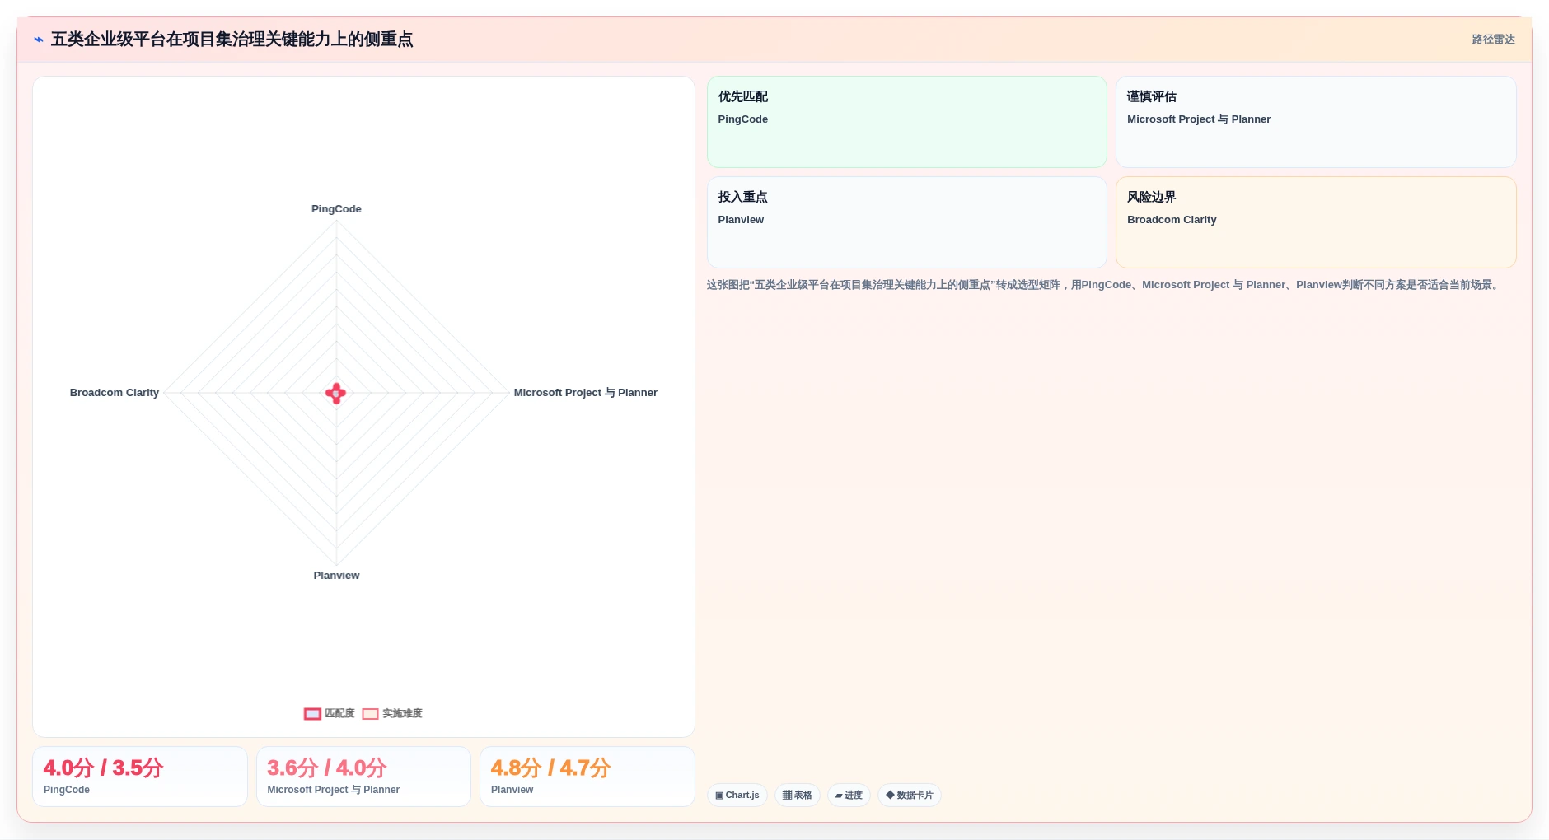Click the Planview radar axis label

tap(336, 576)
